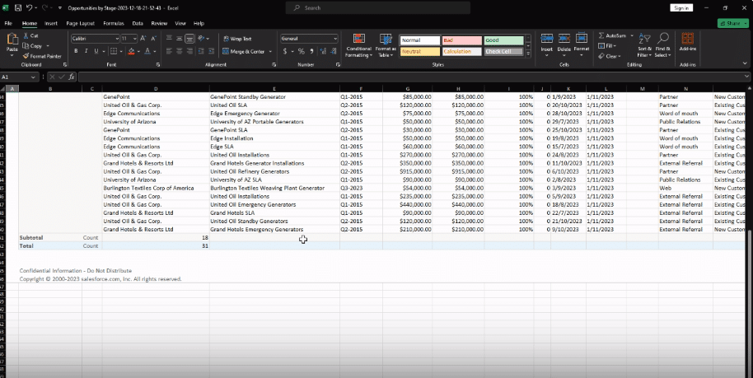This screenshot has width=753, height=378.
Task: Apply the Check Cell style
Action: coord(503,51)
